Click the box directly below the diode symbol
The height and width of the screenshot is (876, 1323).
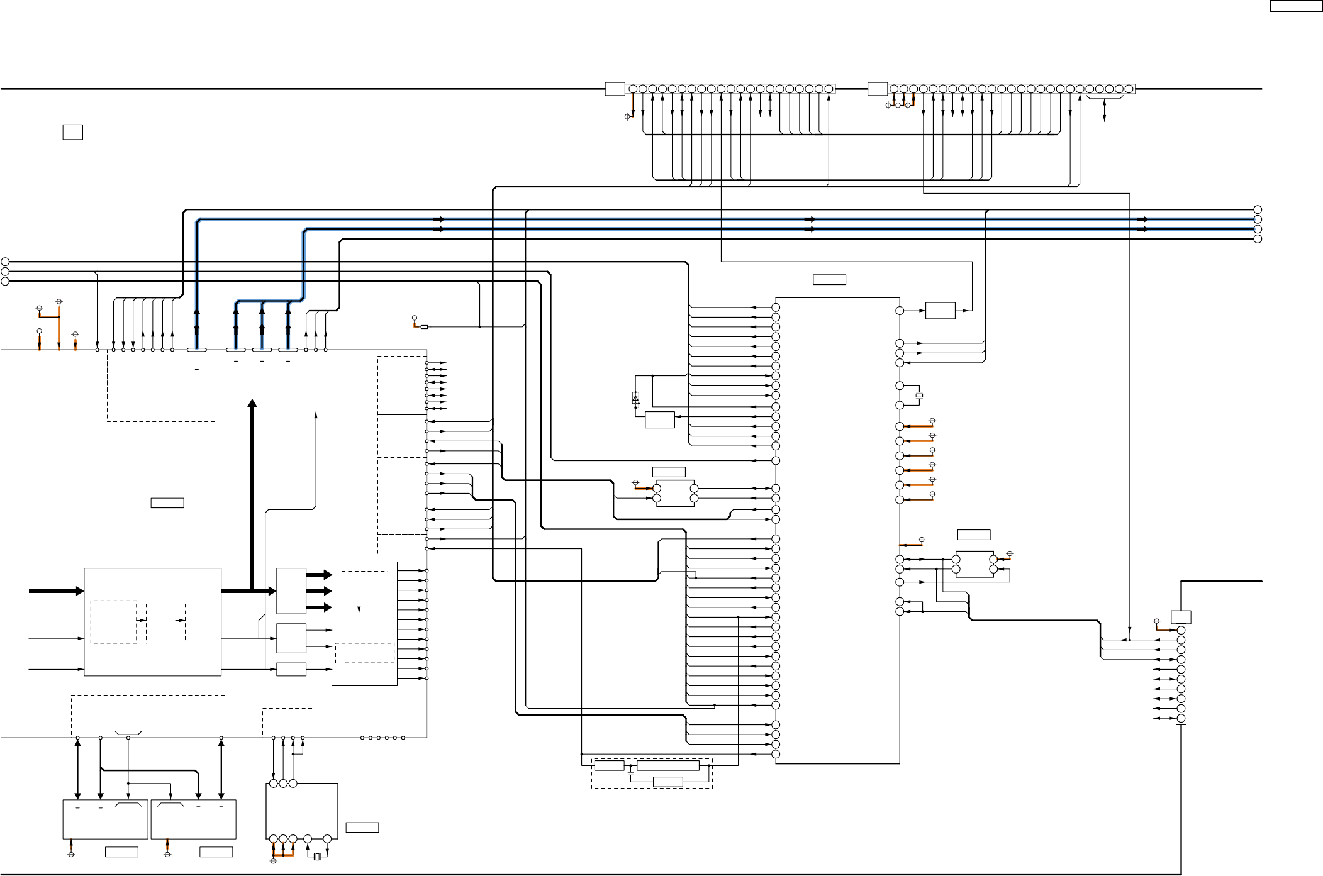click(x=659, y=420)
